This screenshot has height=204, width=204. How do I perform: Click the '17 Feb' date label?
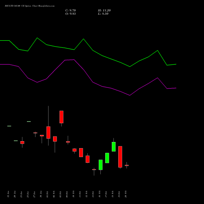click(x=106, y=194)
